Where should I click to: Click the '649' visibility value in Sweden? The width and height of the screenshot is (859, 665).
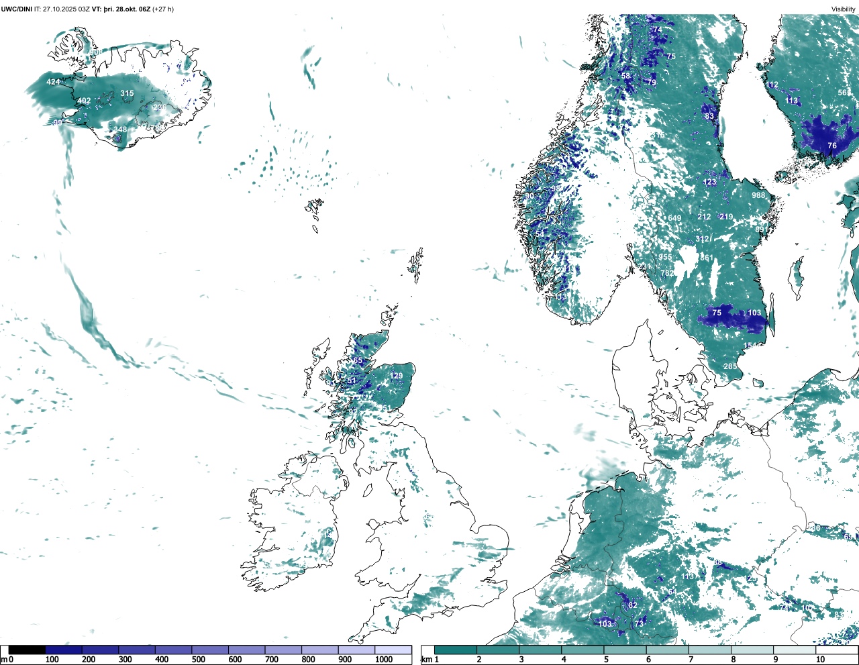tap(674, 219)
